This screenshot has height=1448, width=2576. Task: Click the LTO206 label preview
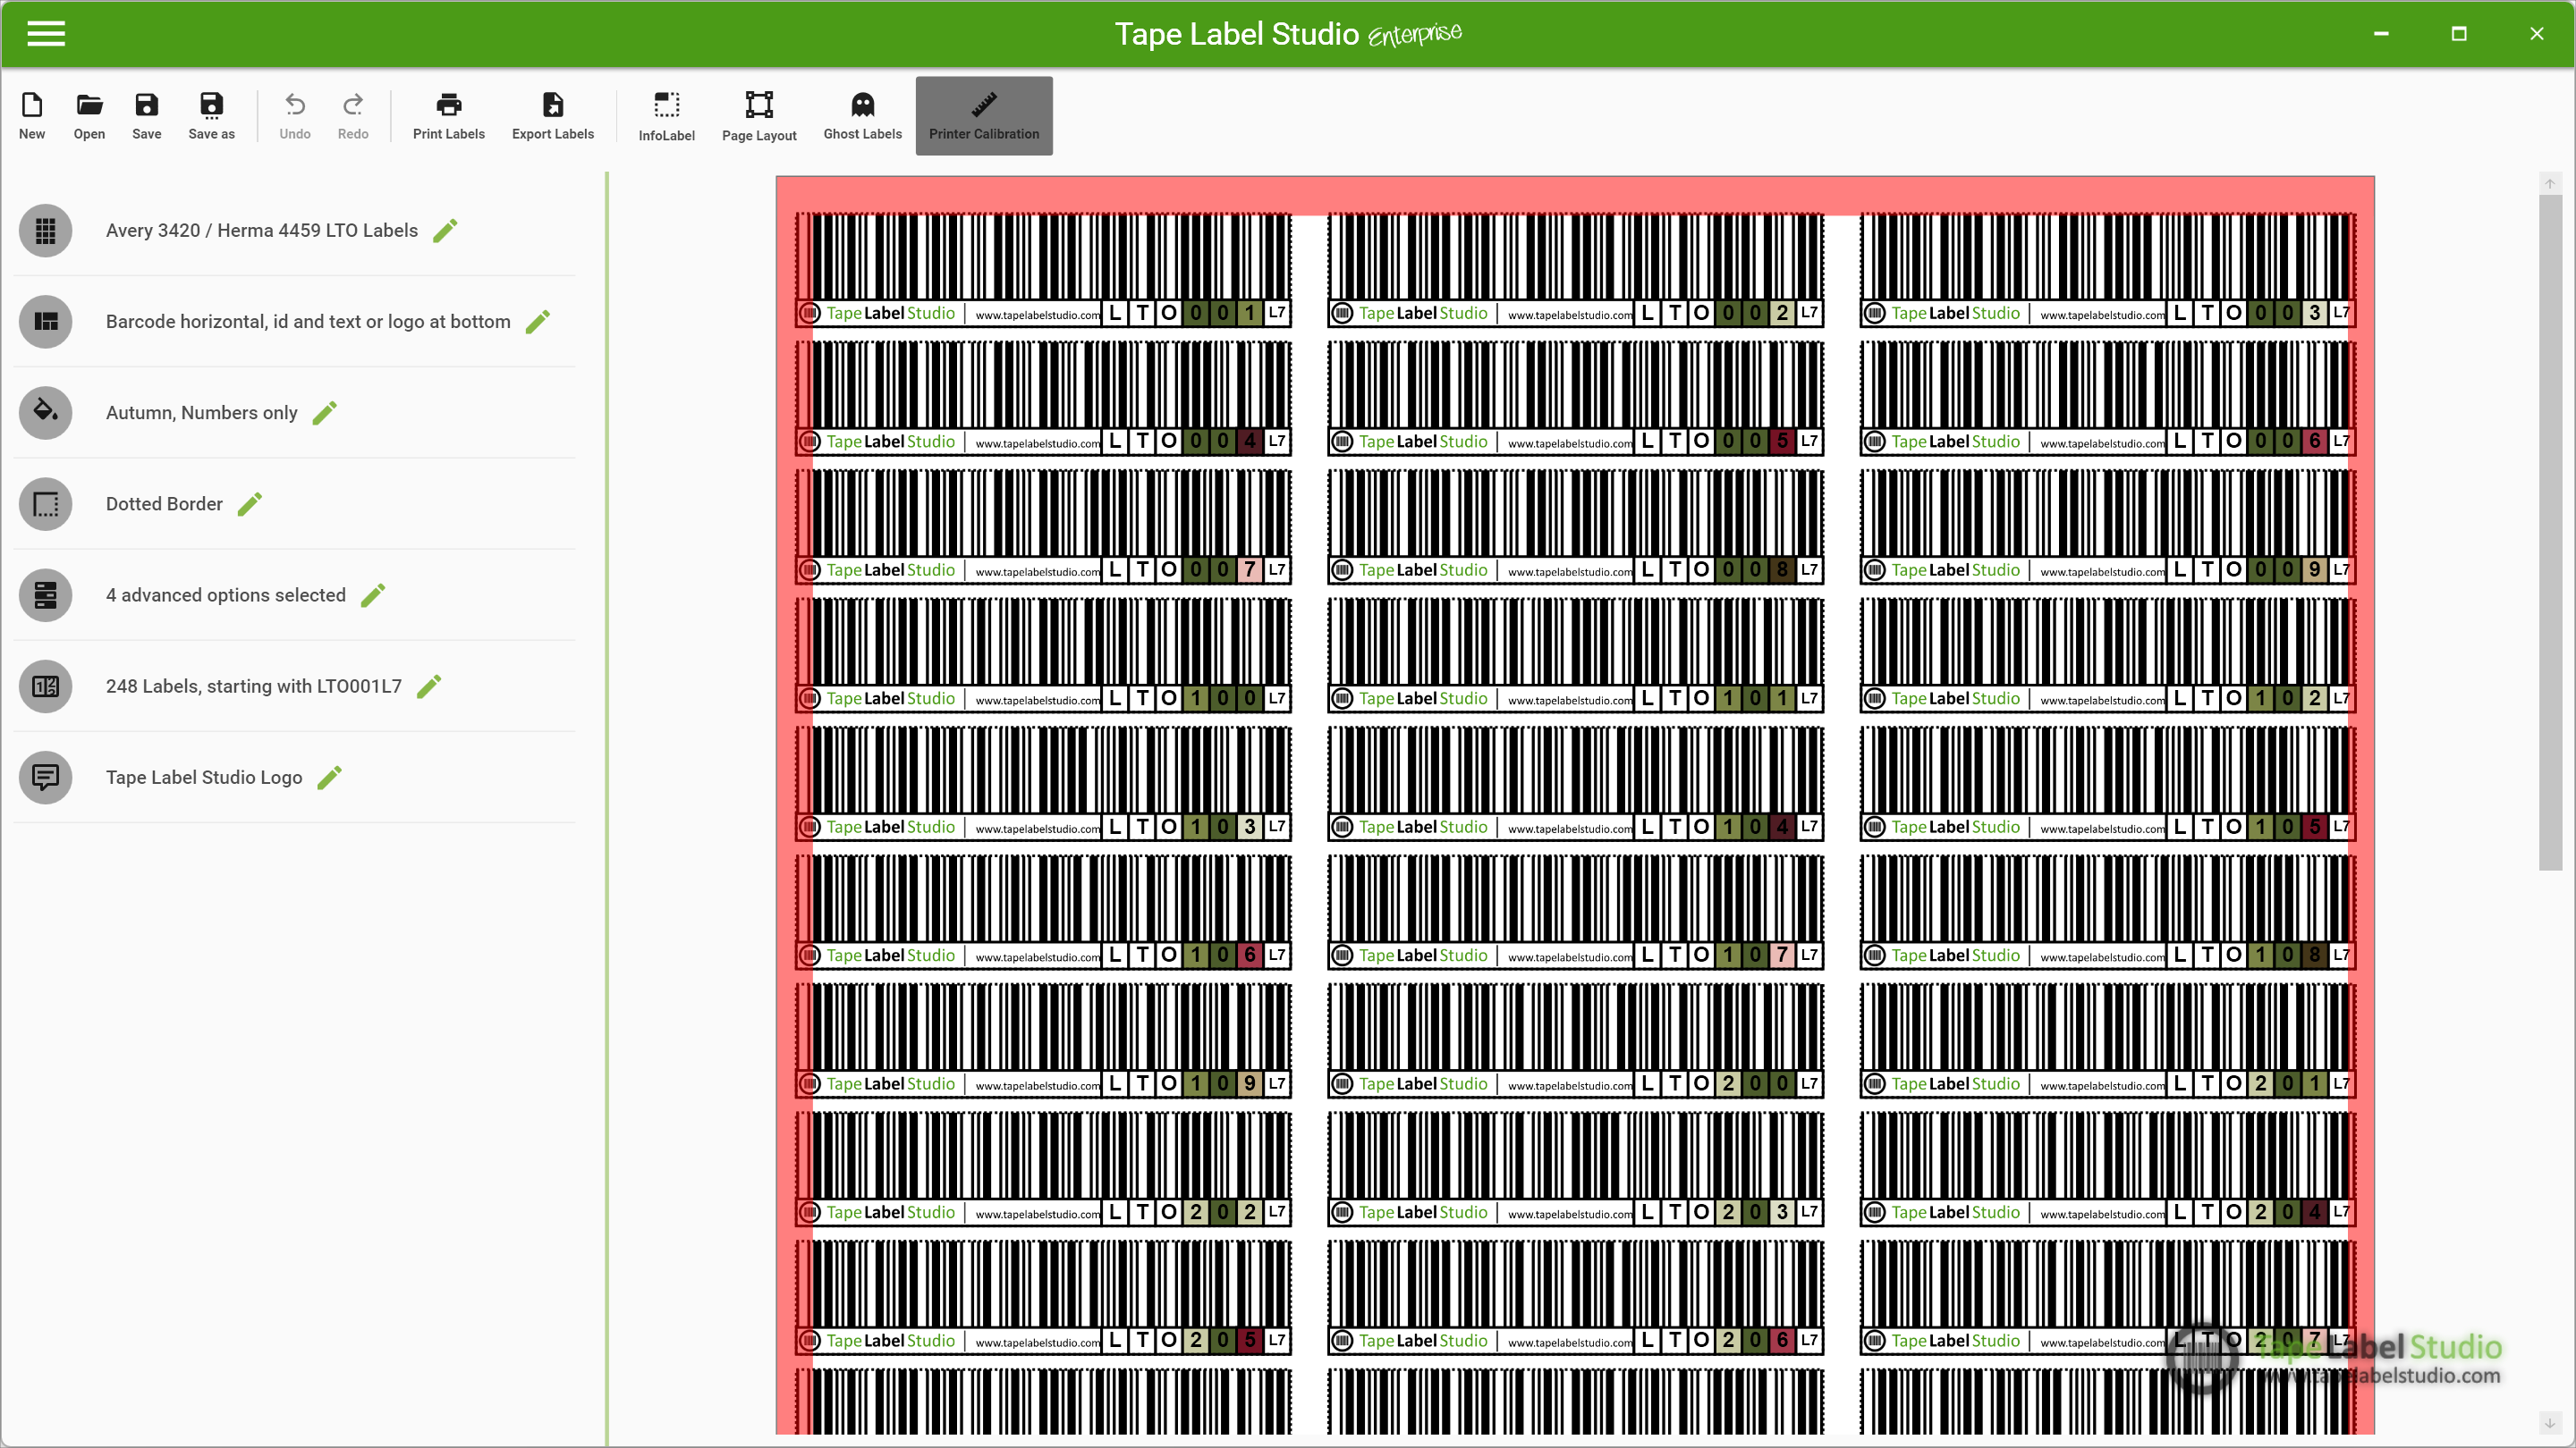1576,1298
